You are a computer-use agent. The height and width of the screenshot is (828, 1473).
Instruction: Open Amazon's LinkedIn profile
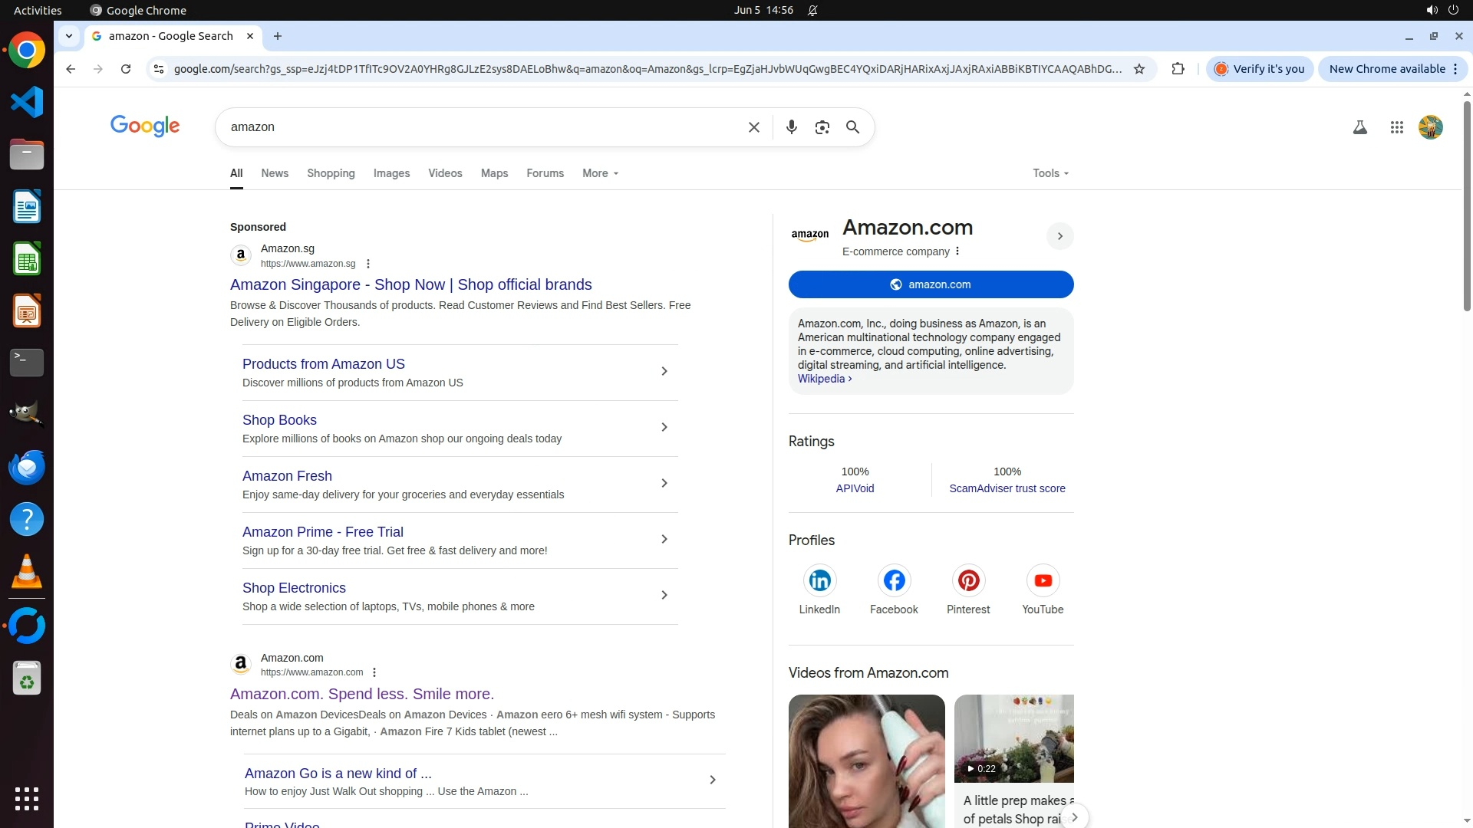point(819,581)
